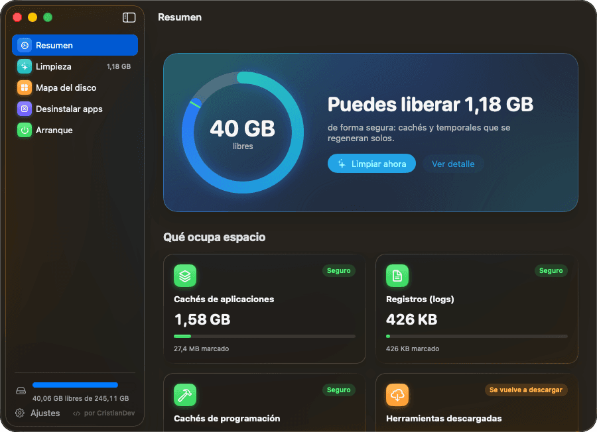Image resolution: width=597 pixels, height=432 pixels.
Task: Open the Resumen section
Action: [75, 45]
